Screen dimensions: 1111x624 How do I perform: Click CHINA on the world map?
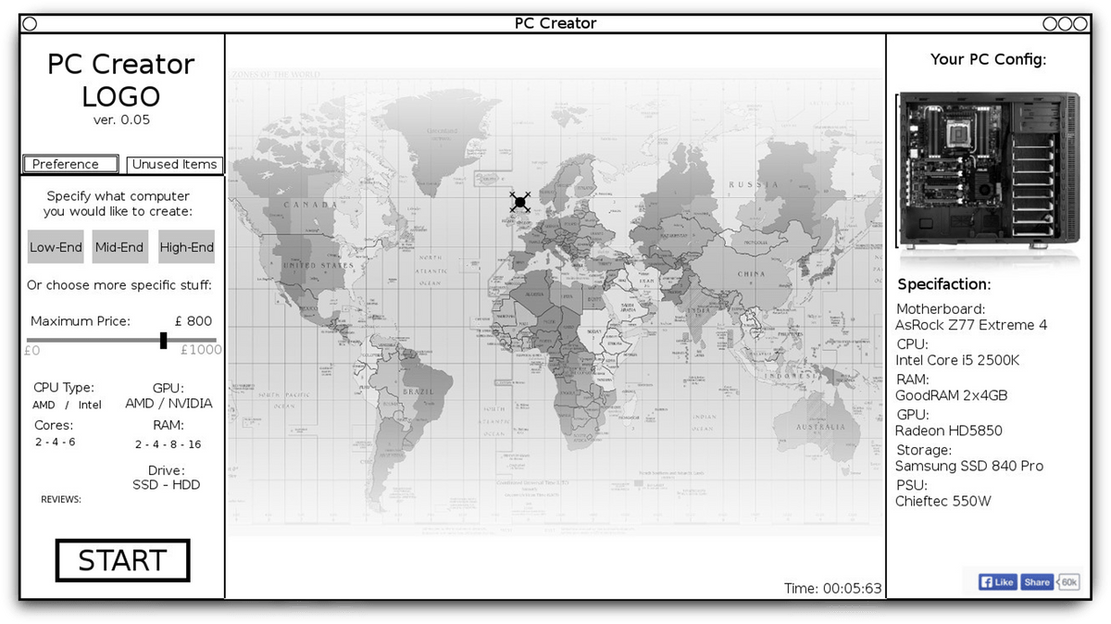[751, 274]
